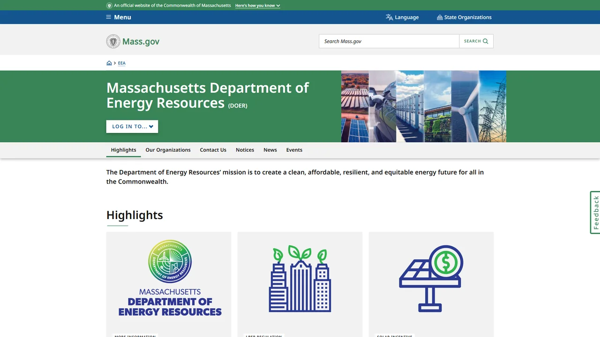
Task: Click the Massachusetts seal shield icon in top banner
Action: coord(109,6)
